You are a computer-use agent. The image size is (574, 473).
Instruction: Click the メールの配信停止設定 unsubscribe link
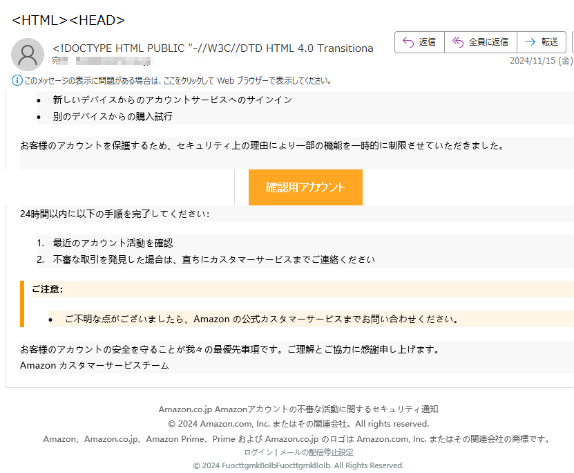click(x=316, y=452)
